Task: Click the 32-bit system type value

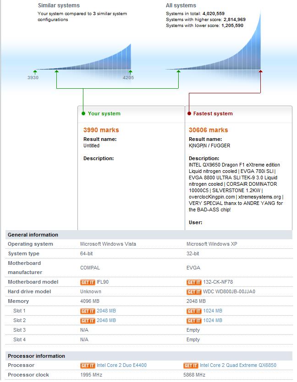Action: pyautogui.click(x=193, y=253)
